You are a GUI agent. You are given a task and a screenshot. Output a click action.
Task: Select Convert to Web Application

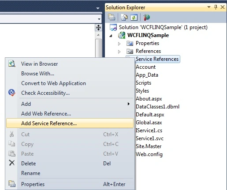point(70,83)
